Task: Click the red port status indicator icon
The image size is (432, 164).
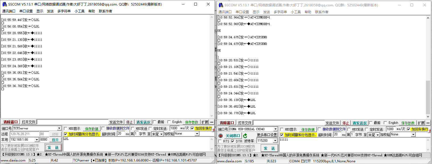Action: coord(220,135)
